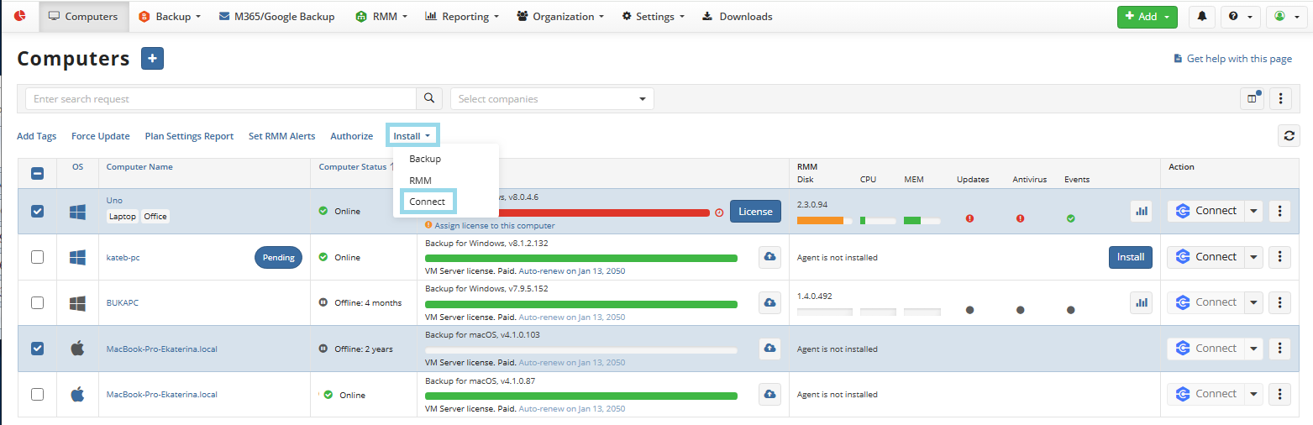Expand the Organization menu
The image size is (1313, 425).
(560, 17)
